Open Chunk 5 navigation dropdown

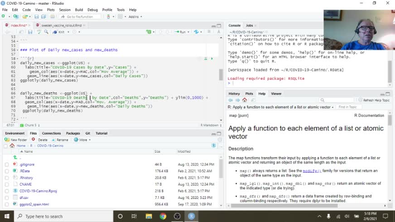pyautogui.click(x=30, y=125)
